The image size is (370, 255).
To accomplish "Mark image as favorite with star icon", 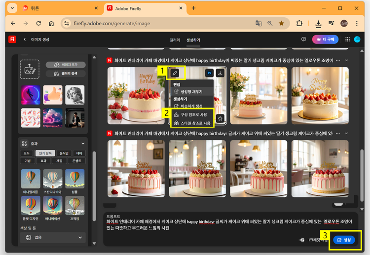I will point(220,118).
